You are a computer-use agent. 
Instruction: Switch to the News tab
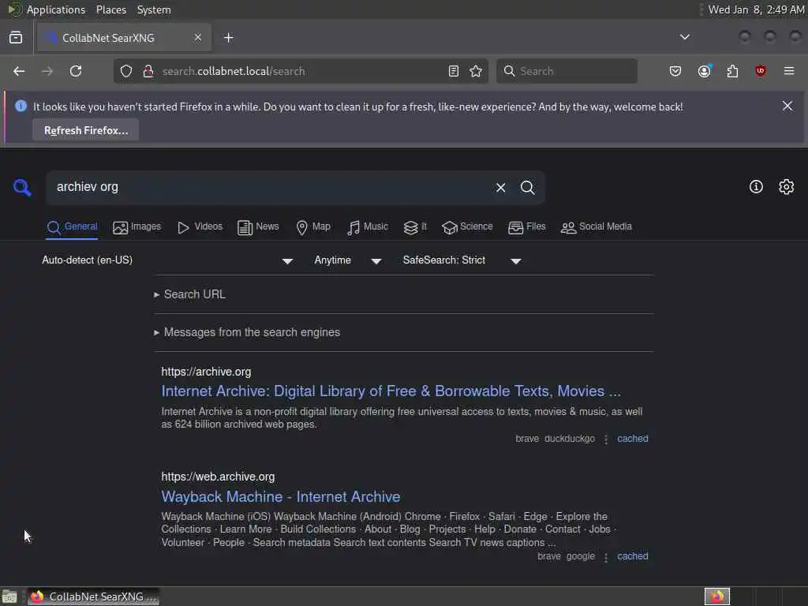(258, 227)
